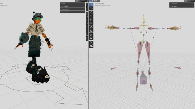Select the 3D Cursor tool
Viewport: 195px width, 109px height.
(x=91, y=8)
